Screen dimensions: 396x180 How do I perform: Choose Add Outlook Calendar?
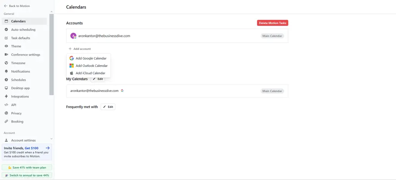89,66
